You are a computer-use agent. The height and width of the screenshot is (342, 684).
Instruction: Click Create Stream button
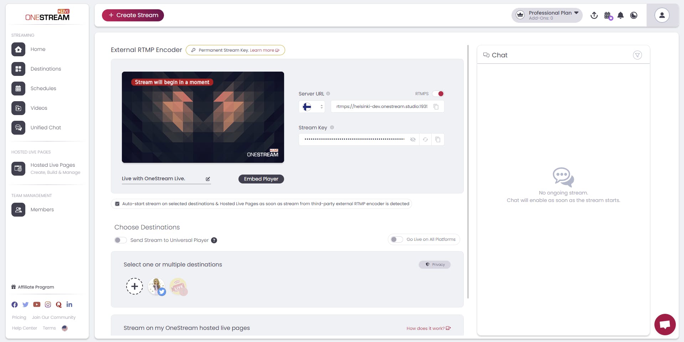click(133, 15)
